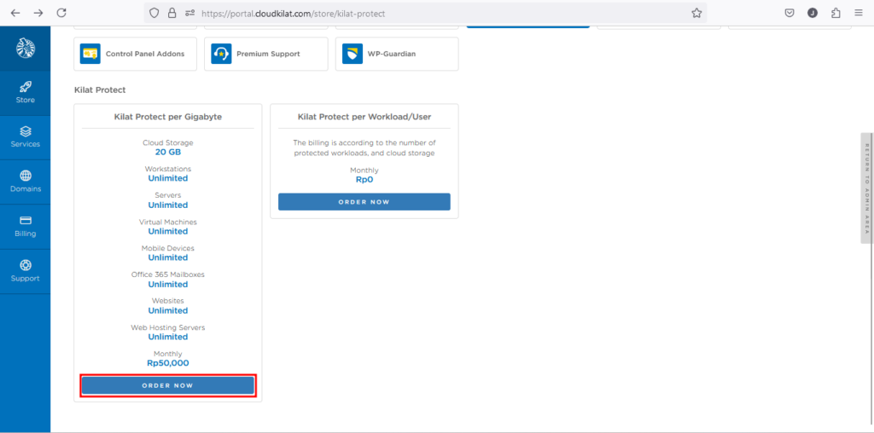Click the browser reload icon
The width and height of the screenshot is (874, 433).
[x=61, y=13]
